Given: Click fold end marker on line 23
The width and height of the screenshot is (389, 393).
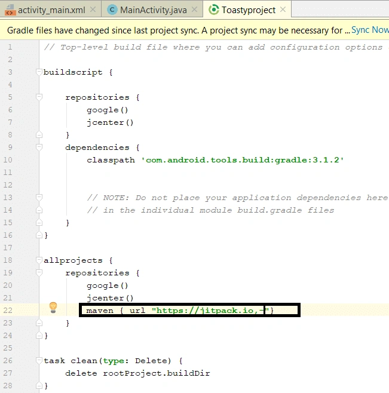Looking at the screenshot, I should (x=39, y=323).
